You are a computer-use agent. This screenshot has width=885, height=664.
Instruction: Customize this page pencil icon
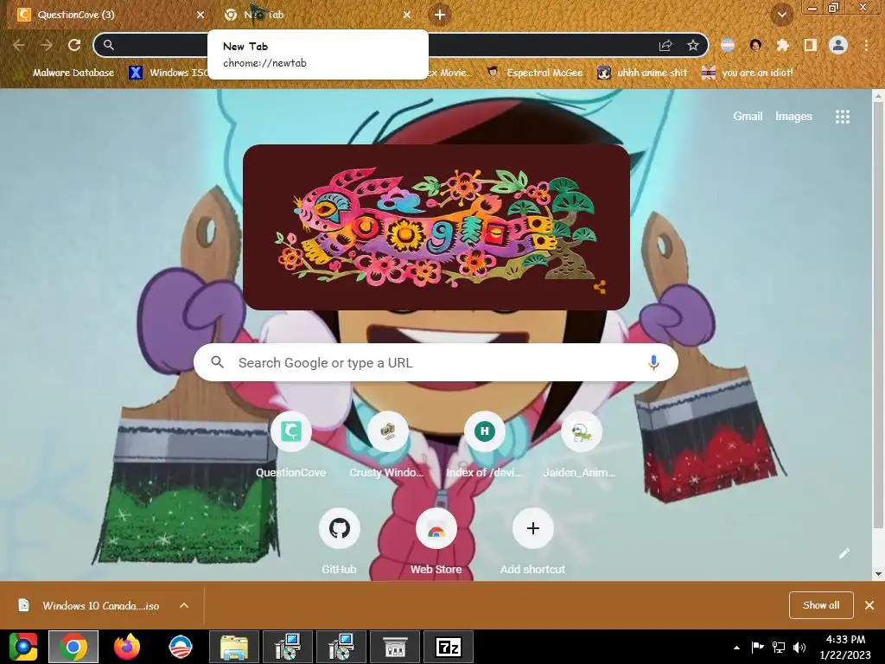844,553
